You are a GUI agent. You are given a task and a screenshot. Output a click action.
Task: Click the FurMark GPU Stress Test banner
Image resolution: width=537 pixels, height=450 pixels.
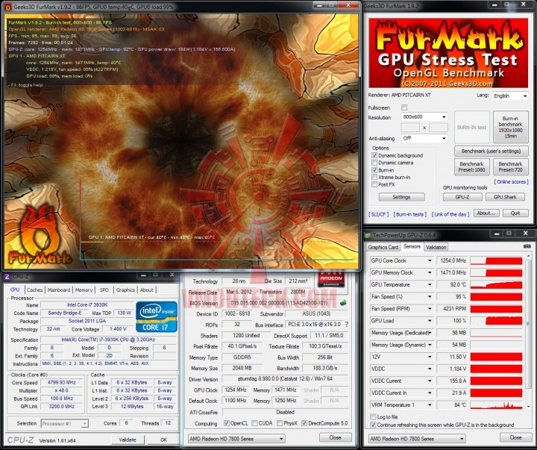point(448,53)
